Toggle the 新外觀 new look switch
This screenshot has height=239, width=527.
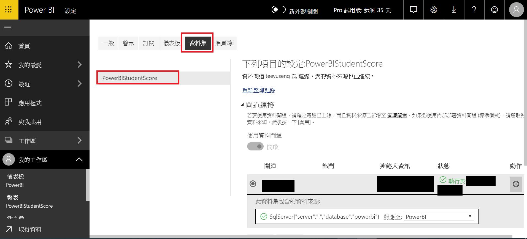(279, 10)
